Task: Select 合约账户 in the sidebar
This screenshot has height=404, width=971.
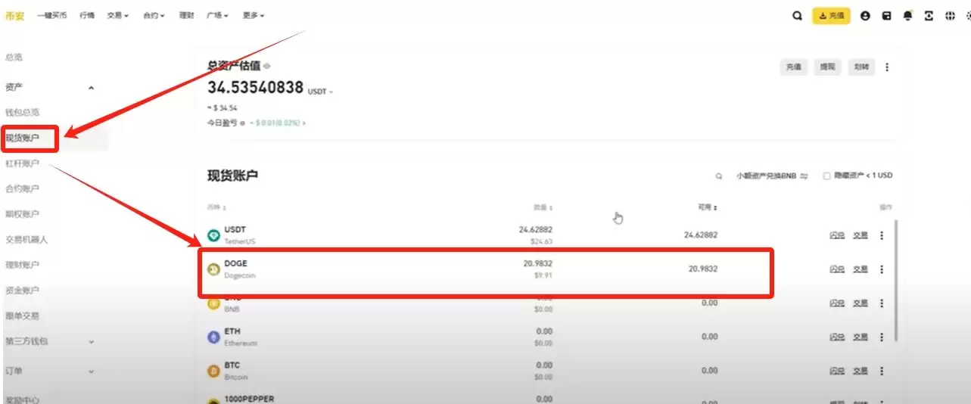Action: point(23,188)
